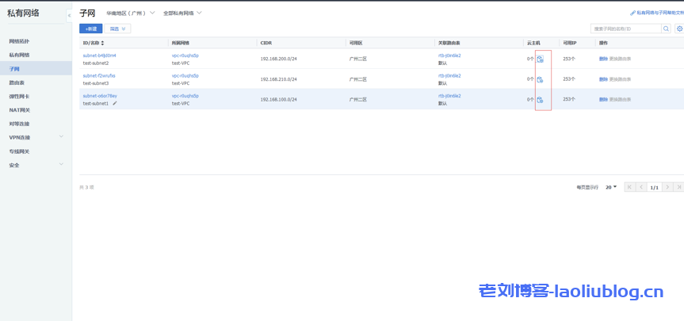Click the pencil icon beside test-subnet1
The image size is (684, 321).
[x=115, y=103]
